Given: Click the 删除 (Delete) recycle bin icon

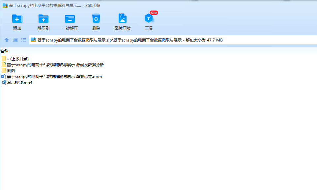Looking at the screenshot, I should click(96, 18).
